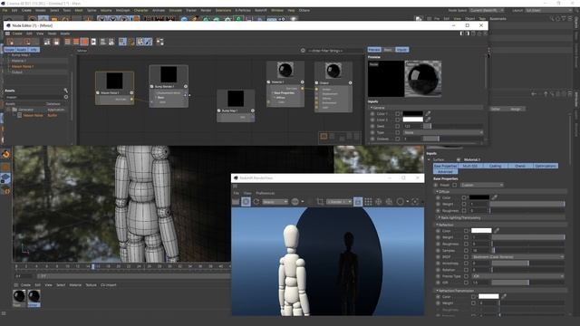Open Texture menu in Material Manager
This screenshot has height=326, width=580.
[x=91, y=285]
